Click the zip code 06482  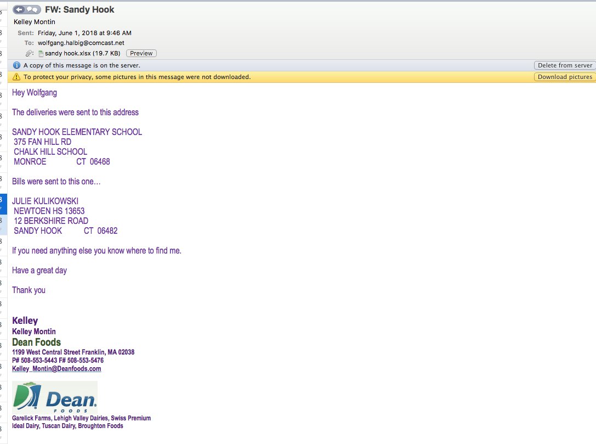coord(107,231)
